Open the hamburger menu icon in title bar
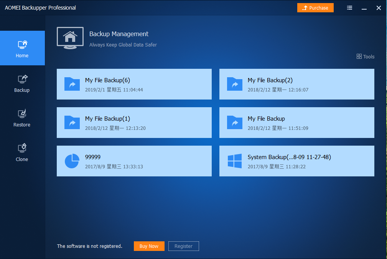387x259 pixels. click(x=349, y=8)
